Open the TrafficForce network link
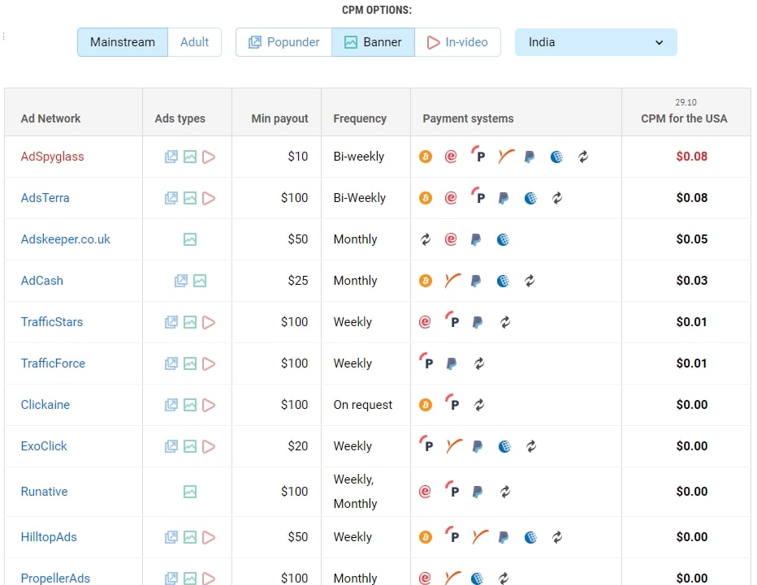The image size is (757, 585). 53,363
